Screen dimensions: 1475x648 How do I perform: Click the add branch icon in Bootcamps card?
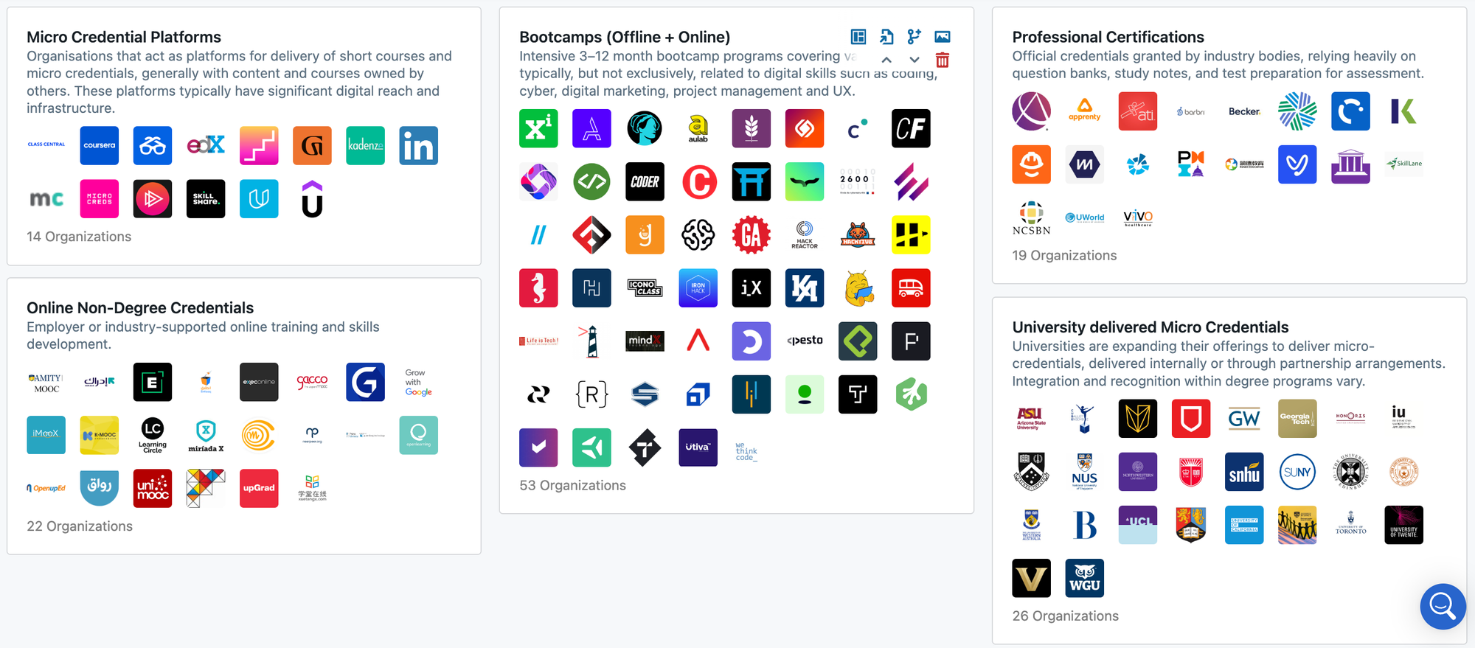tap(914, 37)
